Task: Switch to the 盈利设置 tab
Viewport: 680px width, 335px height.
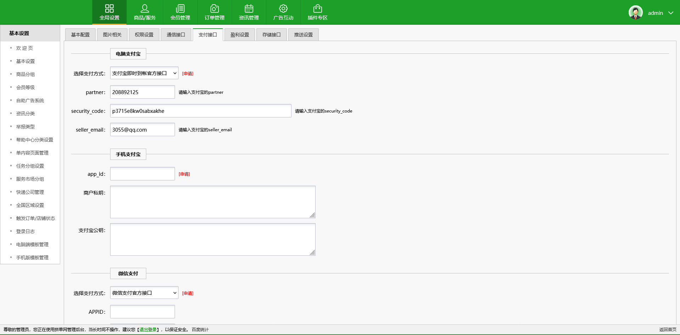Action: [x=240, y=35]
